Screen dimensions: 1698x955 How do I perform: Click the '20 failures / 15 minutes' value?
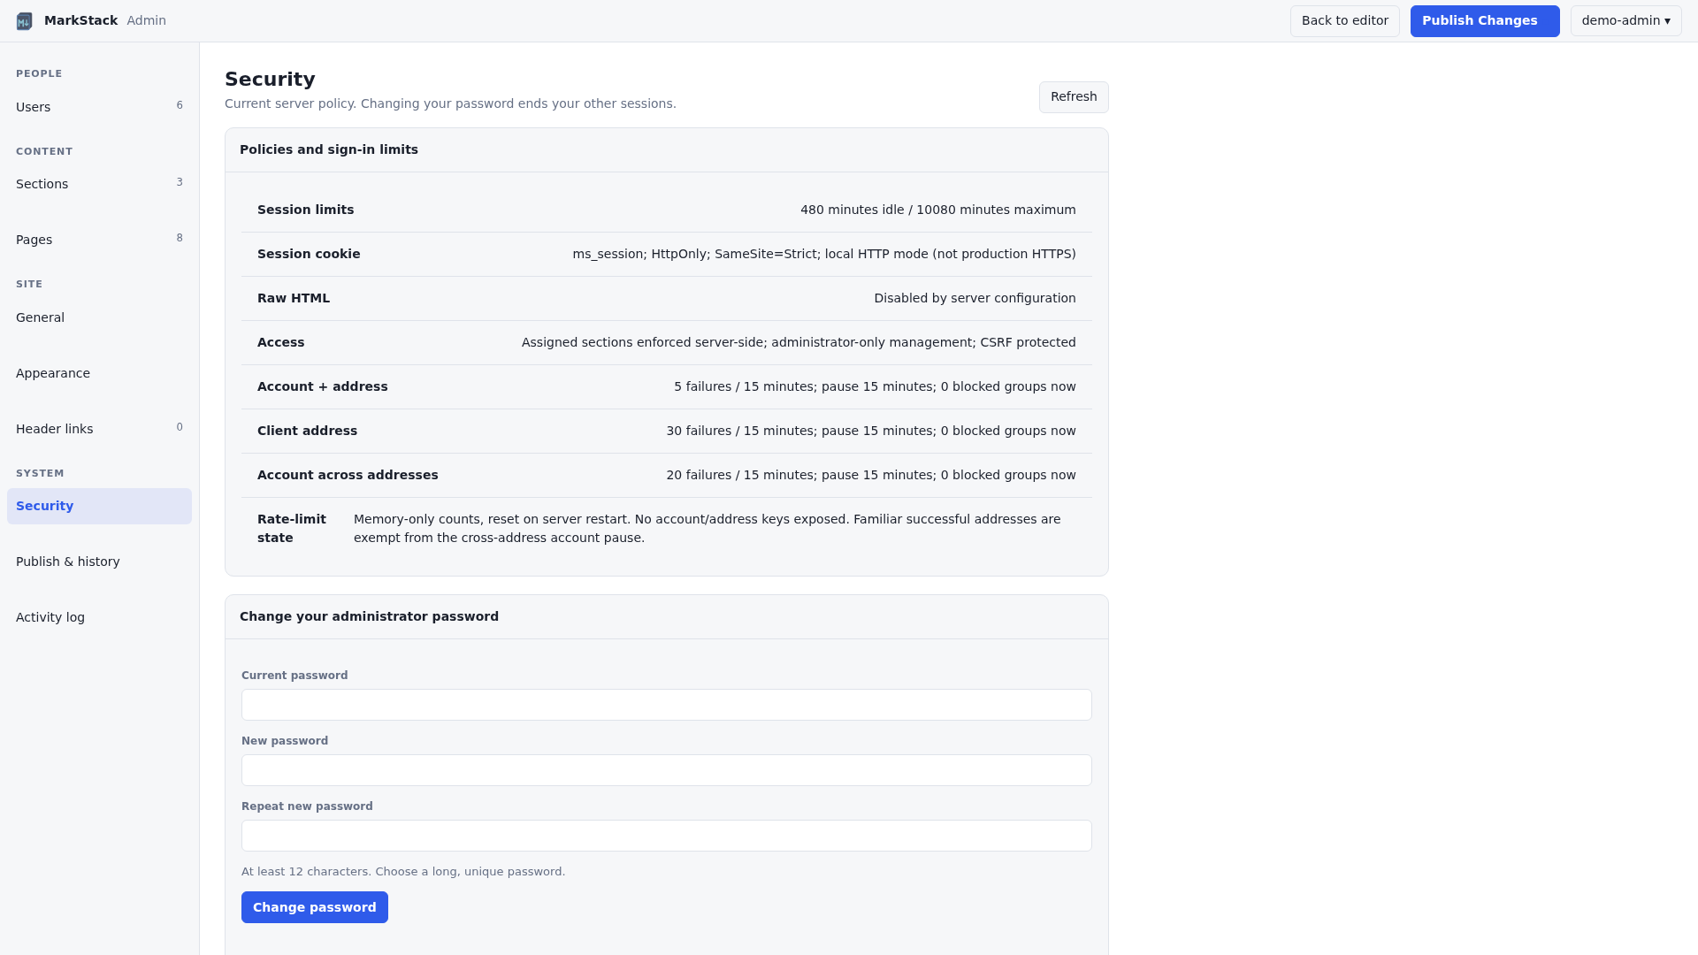[871, 475]
